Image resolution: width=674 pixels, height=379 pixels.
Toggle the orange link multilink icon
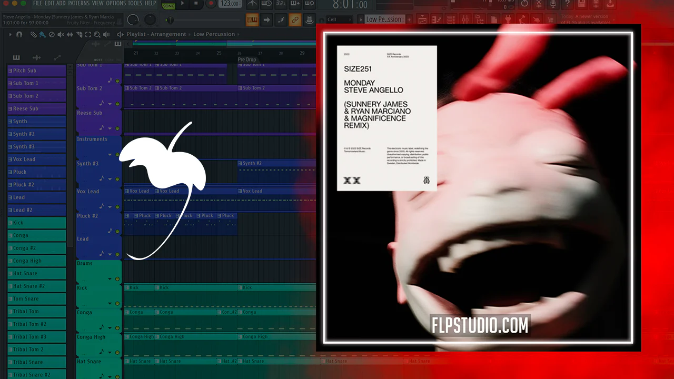pos(295,20)
